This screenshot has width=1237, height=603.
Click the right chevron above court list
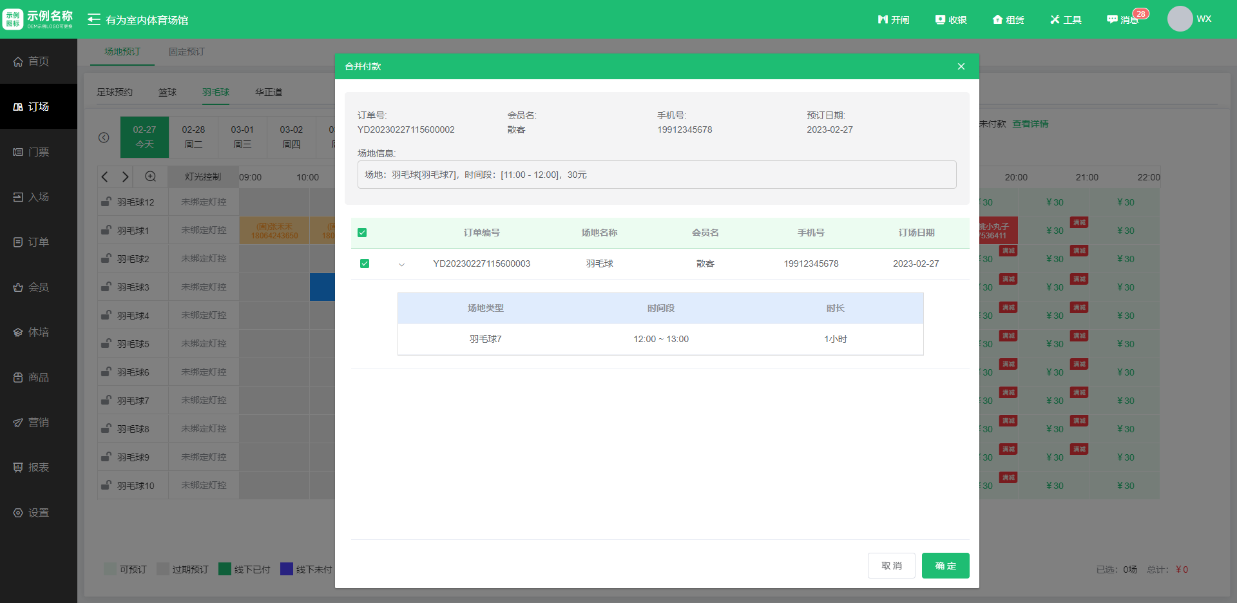[126, 177]
